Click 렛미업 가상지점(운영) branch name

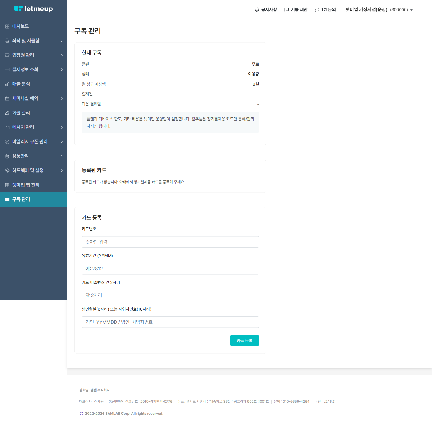click(x=366, y=10)
